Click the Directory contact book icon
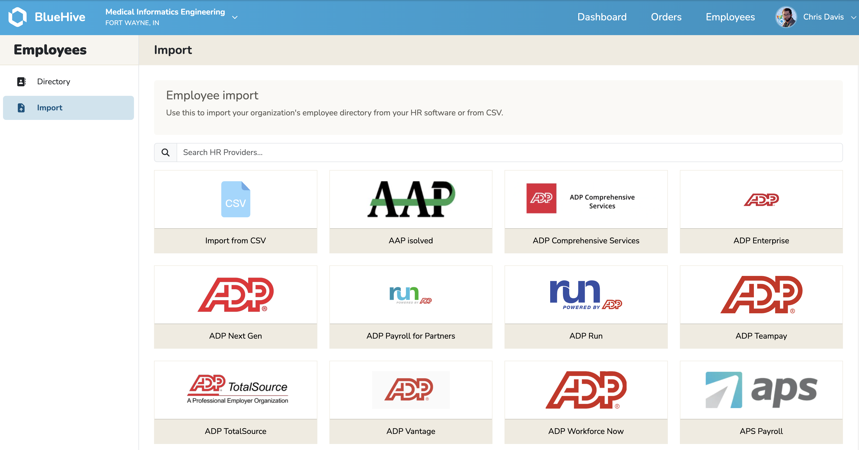The width and height of the screenshot is (859, 450). pyautogui.click(x=21, y=82)
